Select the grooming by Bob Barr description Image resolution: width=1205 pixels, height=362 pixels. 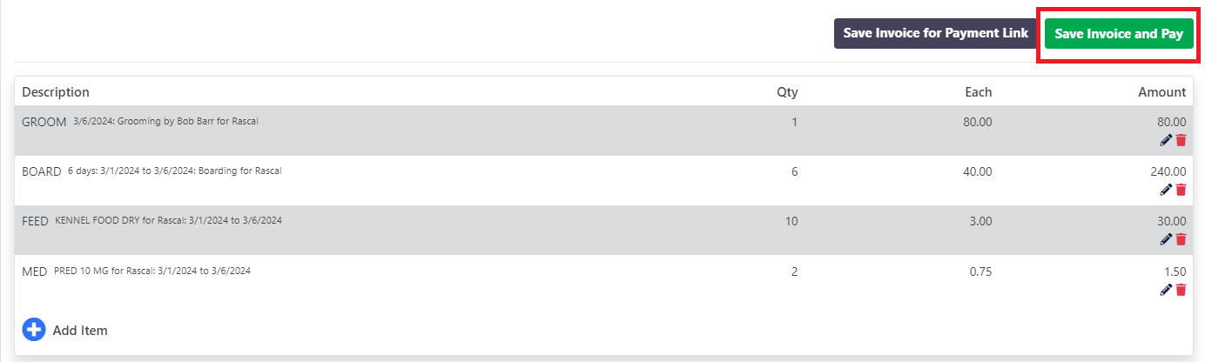[x=165, y=122]
